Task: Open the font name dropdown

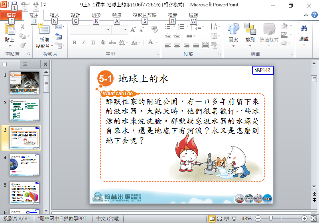Action: 108,30
